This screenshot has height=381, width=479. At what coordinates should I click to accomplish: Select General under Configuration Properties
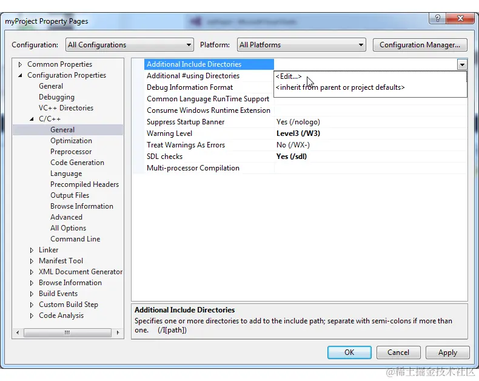51,86
